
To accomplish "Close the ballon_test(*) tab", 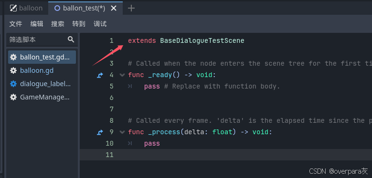I will point(114,8).
